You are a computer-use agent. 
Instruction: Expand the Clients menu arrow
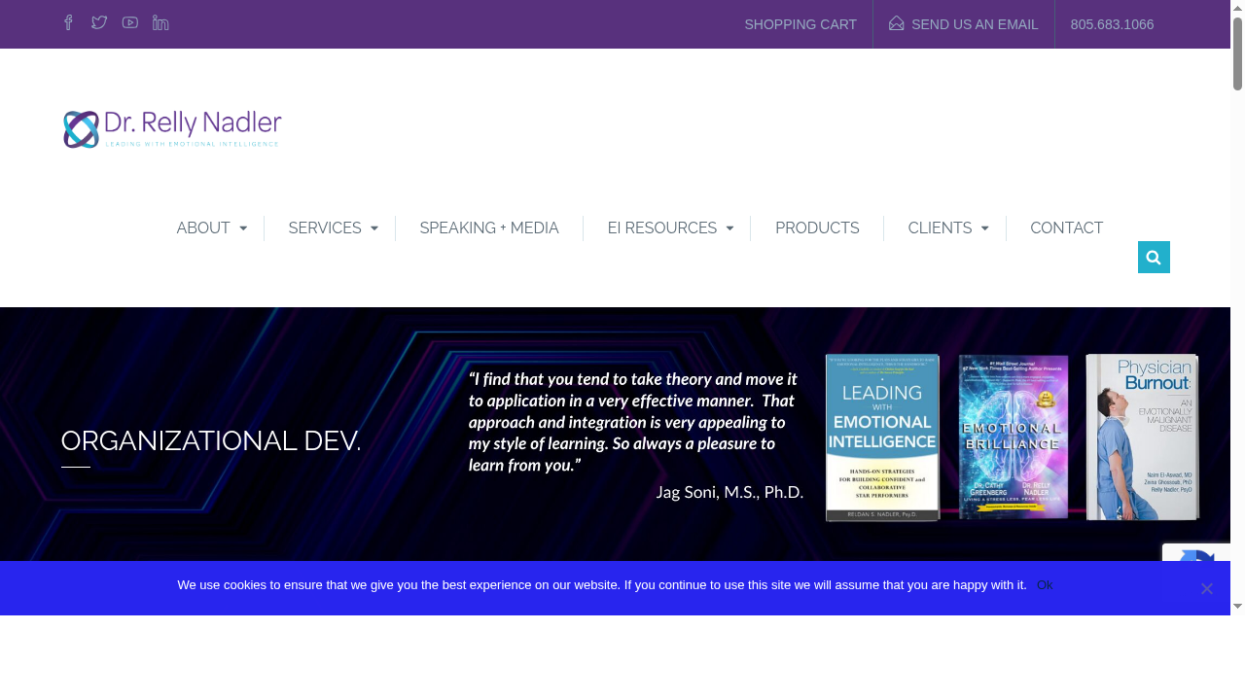coord(984,228)
